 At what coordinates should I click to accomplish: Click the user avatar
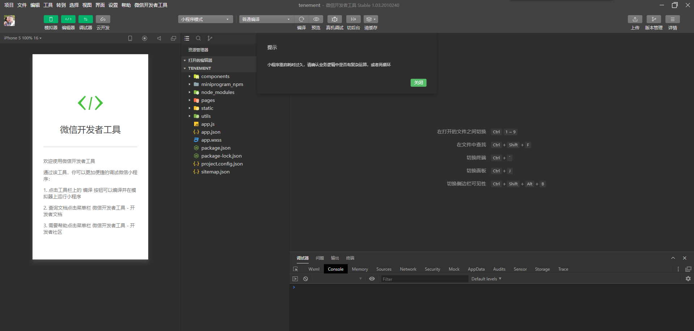point(9,21)
